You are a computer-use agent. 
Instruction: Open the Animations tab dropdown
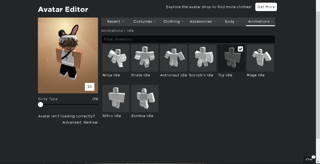(x=261, y=22)
